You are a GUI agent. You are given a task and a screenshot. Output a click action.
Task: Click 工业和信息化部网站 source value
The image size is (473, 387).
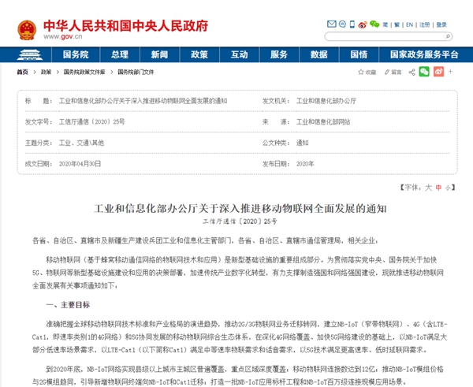click(323, 122)
